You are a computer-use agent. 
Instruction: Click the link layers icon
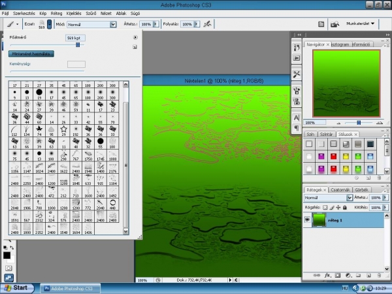tap(316, 275)
